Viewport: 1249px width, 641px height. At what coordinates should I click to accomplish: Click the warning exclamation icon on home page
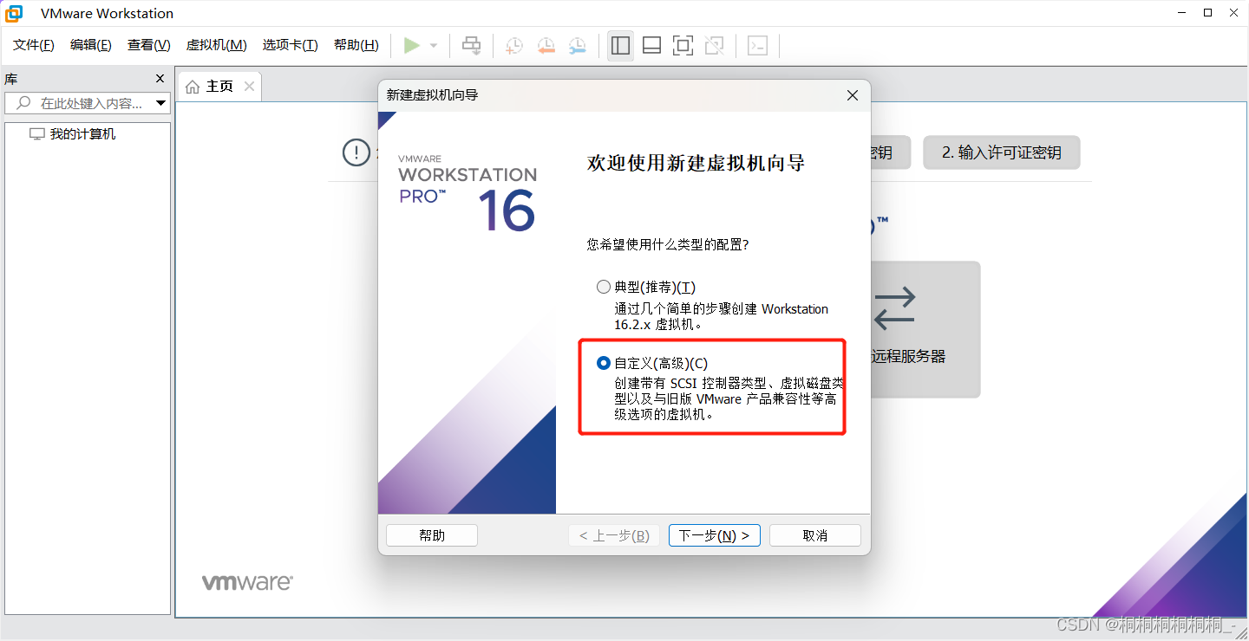[356, 152]
